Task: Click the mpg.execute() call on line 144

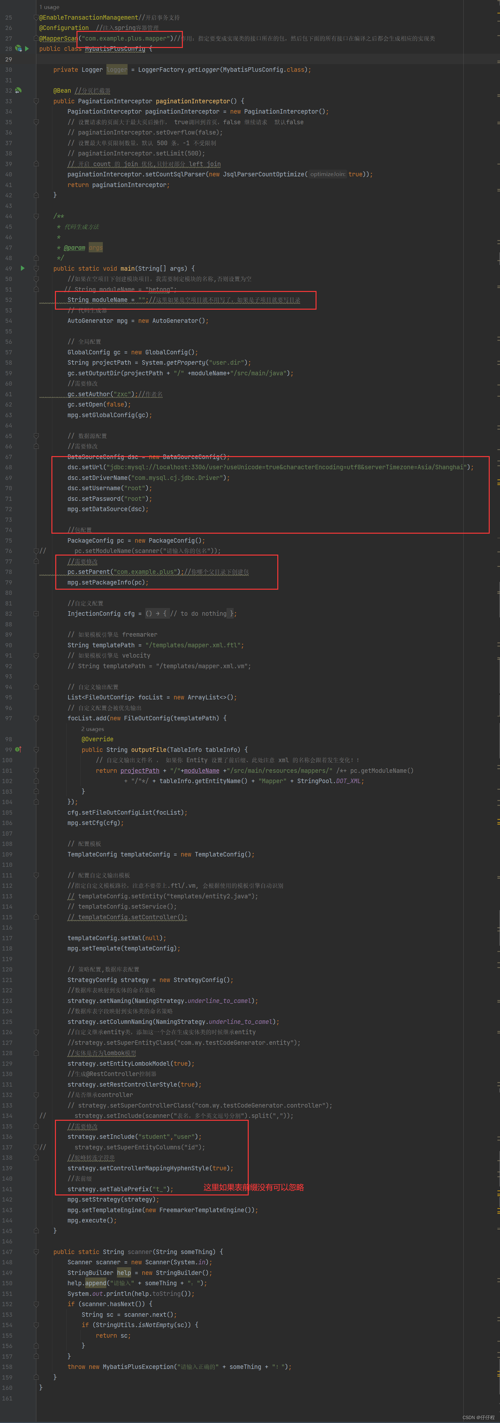Action: [92, 1220]
